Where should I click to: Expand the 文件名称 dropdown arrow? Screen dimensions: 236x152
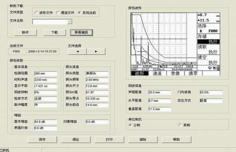[70, 22]
